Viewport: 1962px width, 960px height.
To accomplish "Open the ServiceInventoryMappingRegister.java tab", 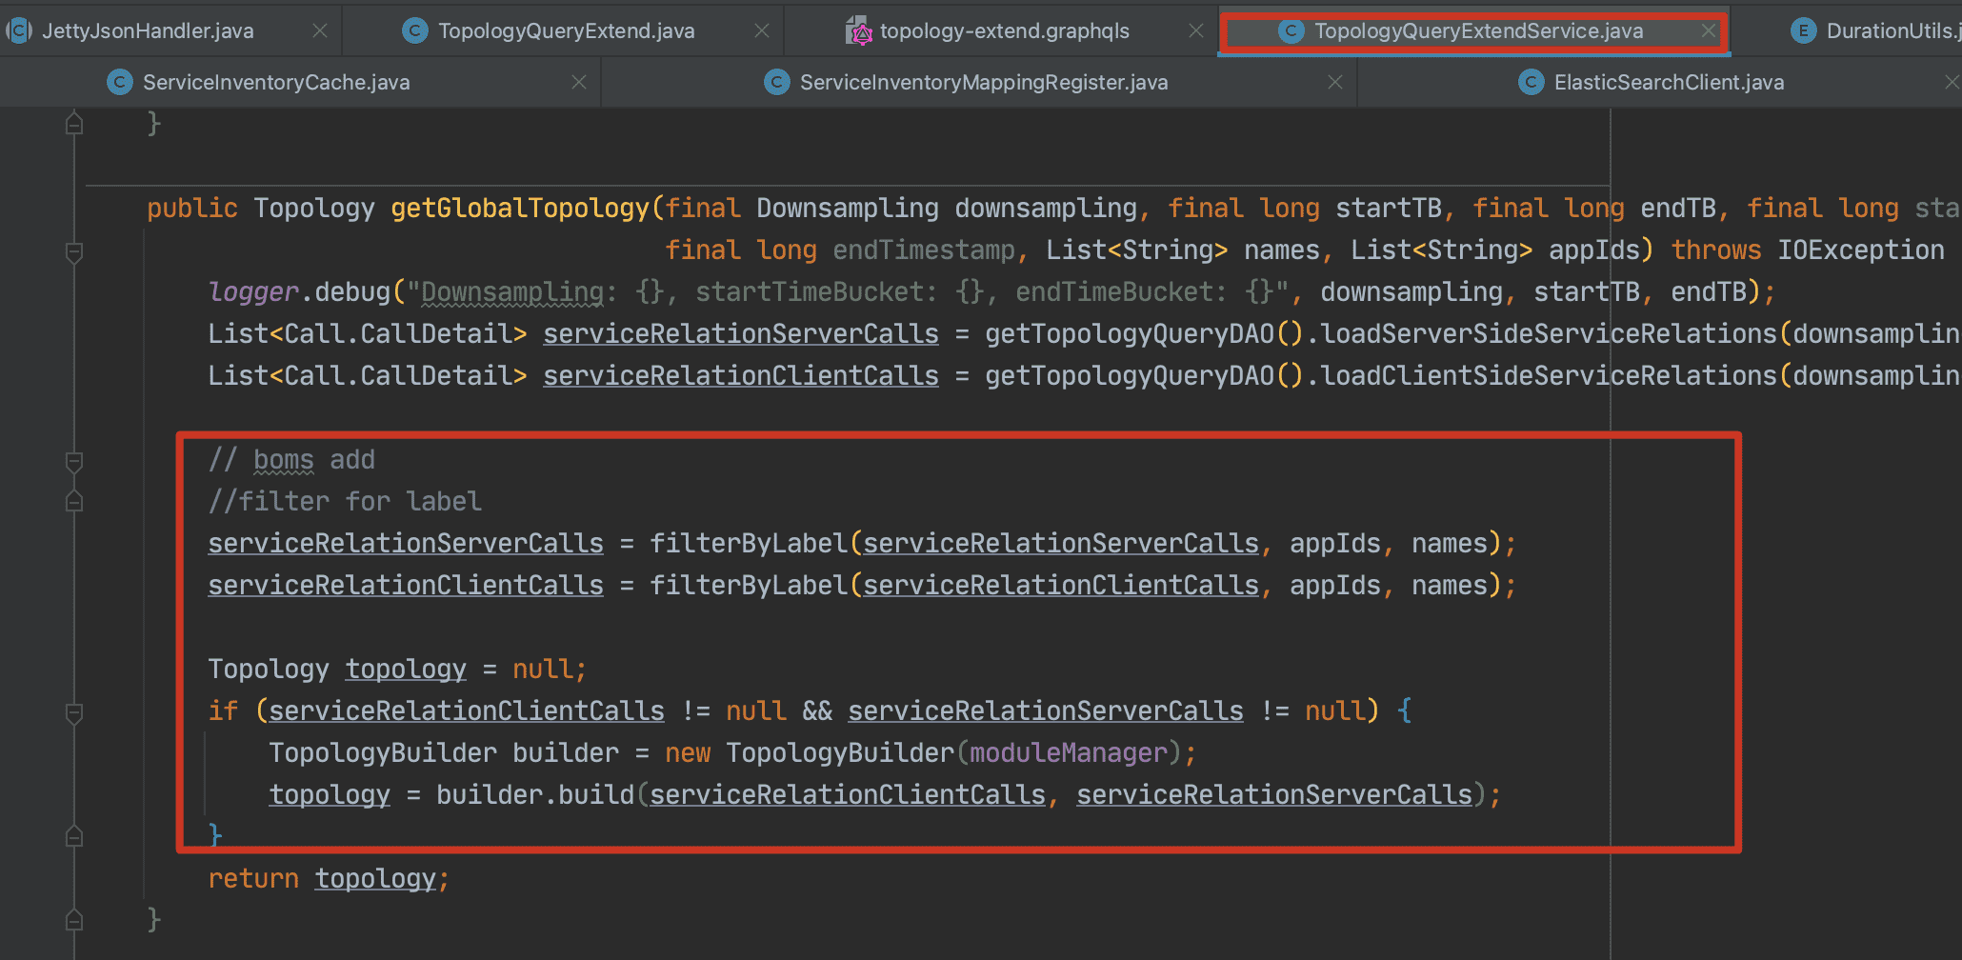I will (x=983, y=83).
